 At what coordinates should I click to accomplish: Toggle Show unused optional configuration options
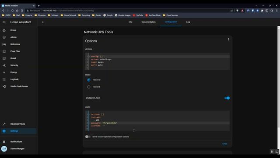click(87, 136)
